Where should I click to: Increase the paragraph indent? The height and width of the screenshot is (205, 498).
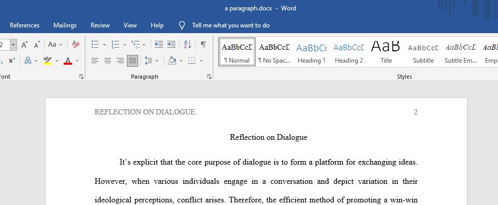pos(171,45)
